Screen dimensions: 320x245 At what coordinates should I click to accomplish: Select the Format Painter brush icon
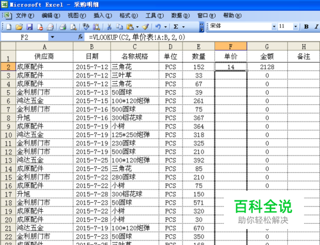pos(146,27)
